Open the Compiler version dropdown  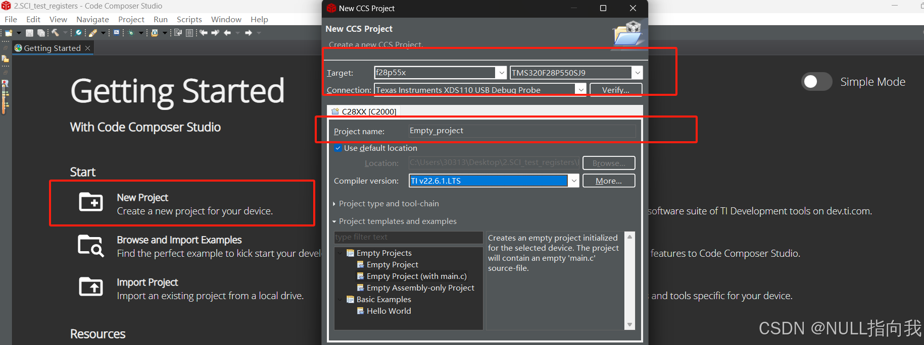[x=573, y=181]
